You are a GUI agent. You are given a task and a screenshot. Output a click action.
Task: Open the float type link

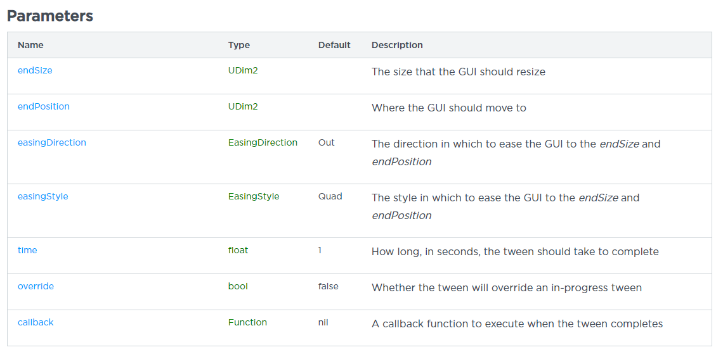[238, 250]
